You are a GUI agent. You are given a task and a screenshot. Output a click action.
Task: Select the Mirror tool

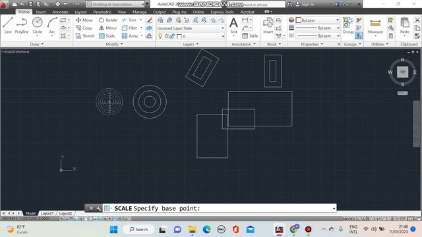[107, 28]
